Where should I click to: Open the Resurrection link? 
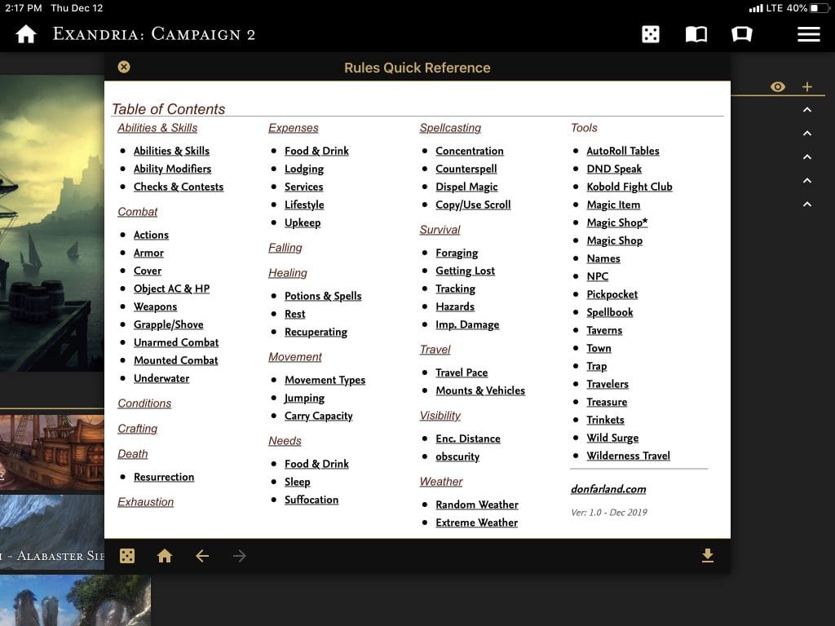tap(164, 477)
